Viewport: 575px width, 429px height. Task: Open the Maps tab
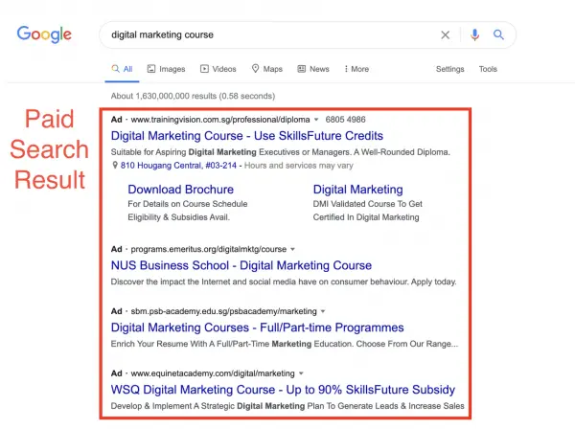(267, 69)
